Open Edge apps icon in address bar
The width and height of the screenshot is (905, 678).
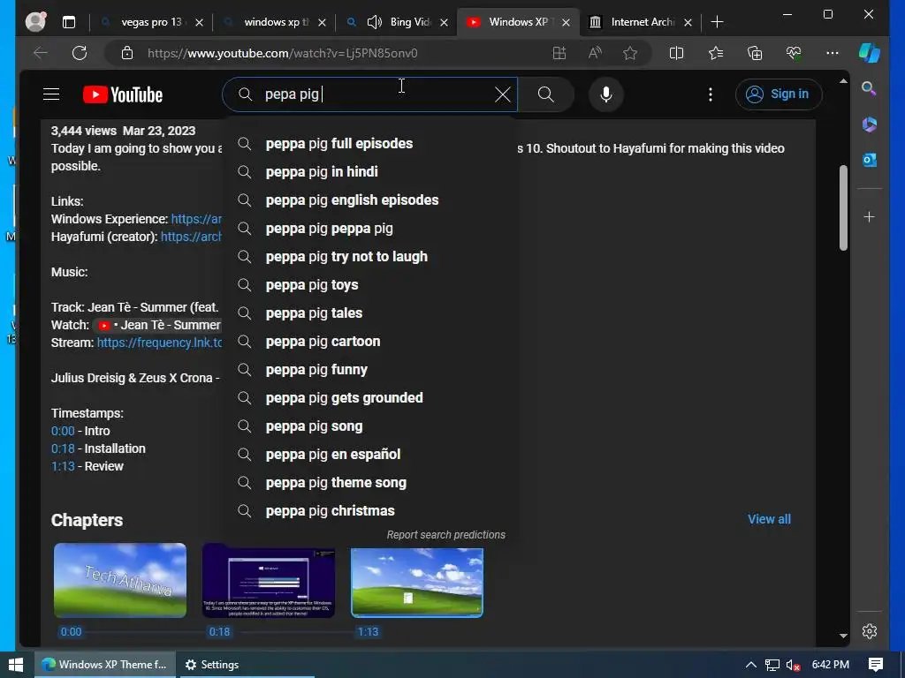pyautogui.click(x=559, y=53)
